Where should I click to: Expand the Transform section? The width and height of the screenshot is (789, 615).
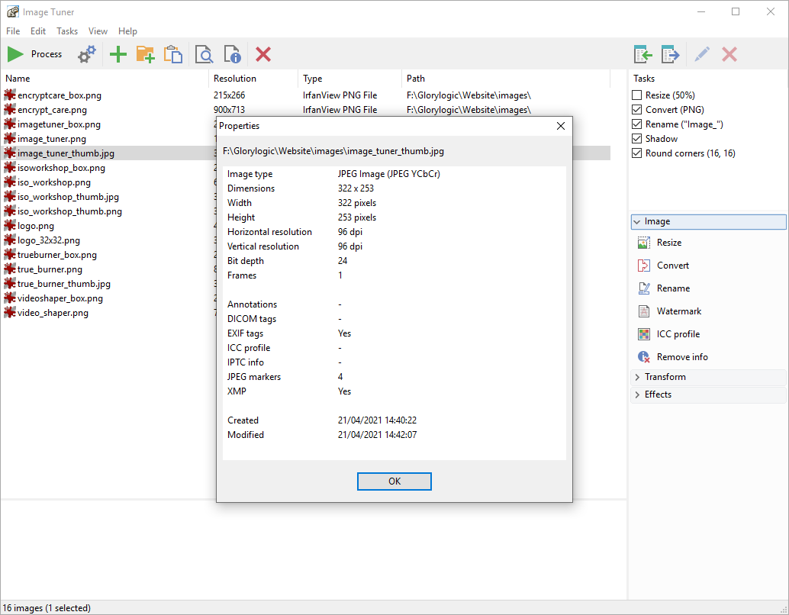click(x=664, y=377)
